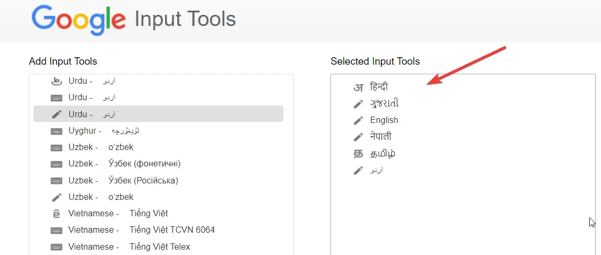
Task: Select keyboard icon for Tiếng Việt Telex
Action: 56,247
